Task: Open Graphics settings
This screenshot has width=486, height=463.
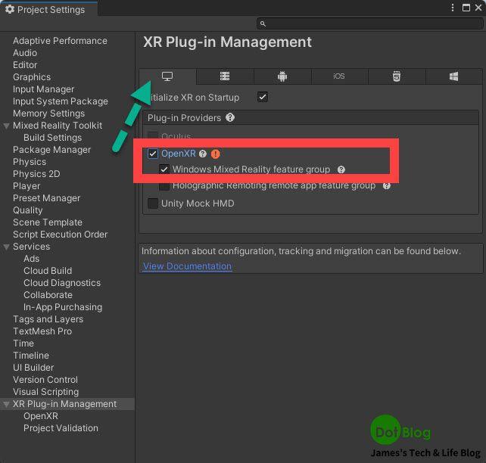Action: [32, 77]
